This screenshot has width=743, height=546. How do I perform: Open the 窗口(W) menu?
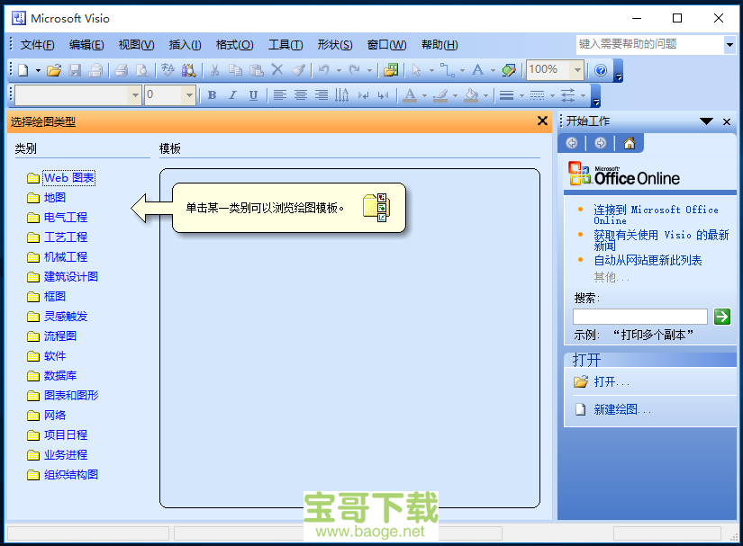click(386, 44)
